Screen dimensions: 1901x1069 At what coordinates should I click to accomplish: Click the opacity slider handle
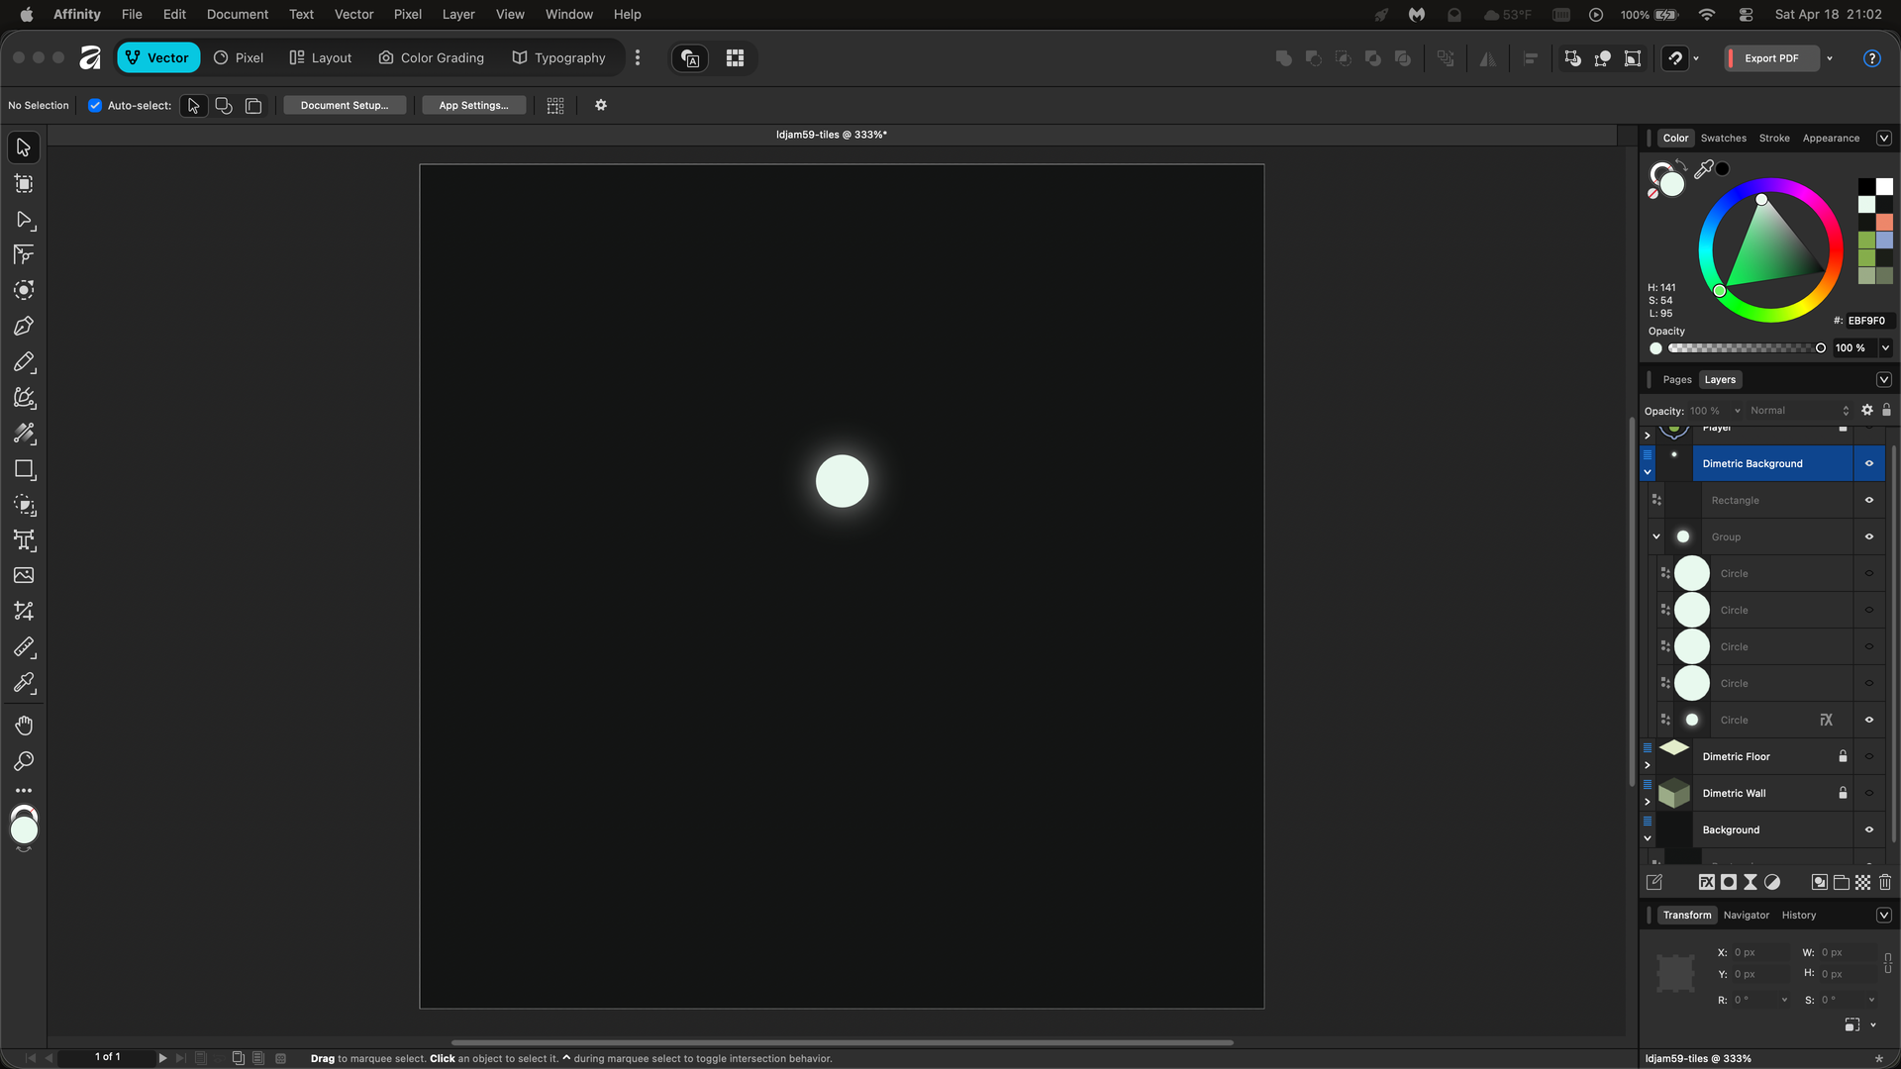click(1820, 348)
